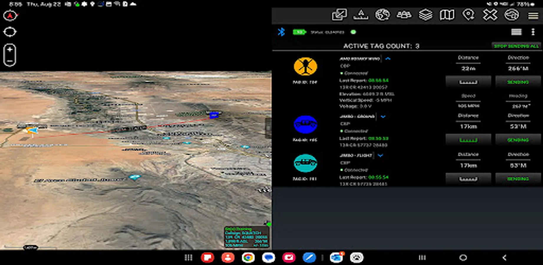Open the Contacts app in taskbar
The width and height of the screenshot is (543, 265).
click(228, 258)
